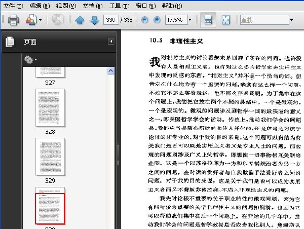The image size is (304, 229).
Task: Open the zoom percentage dropdown arrow
Action: click(190, 20)
